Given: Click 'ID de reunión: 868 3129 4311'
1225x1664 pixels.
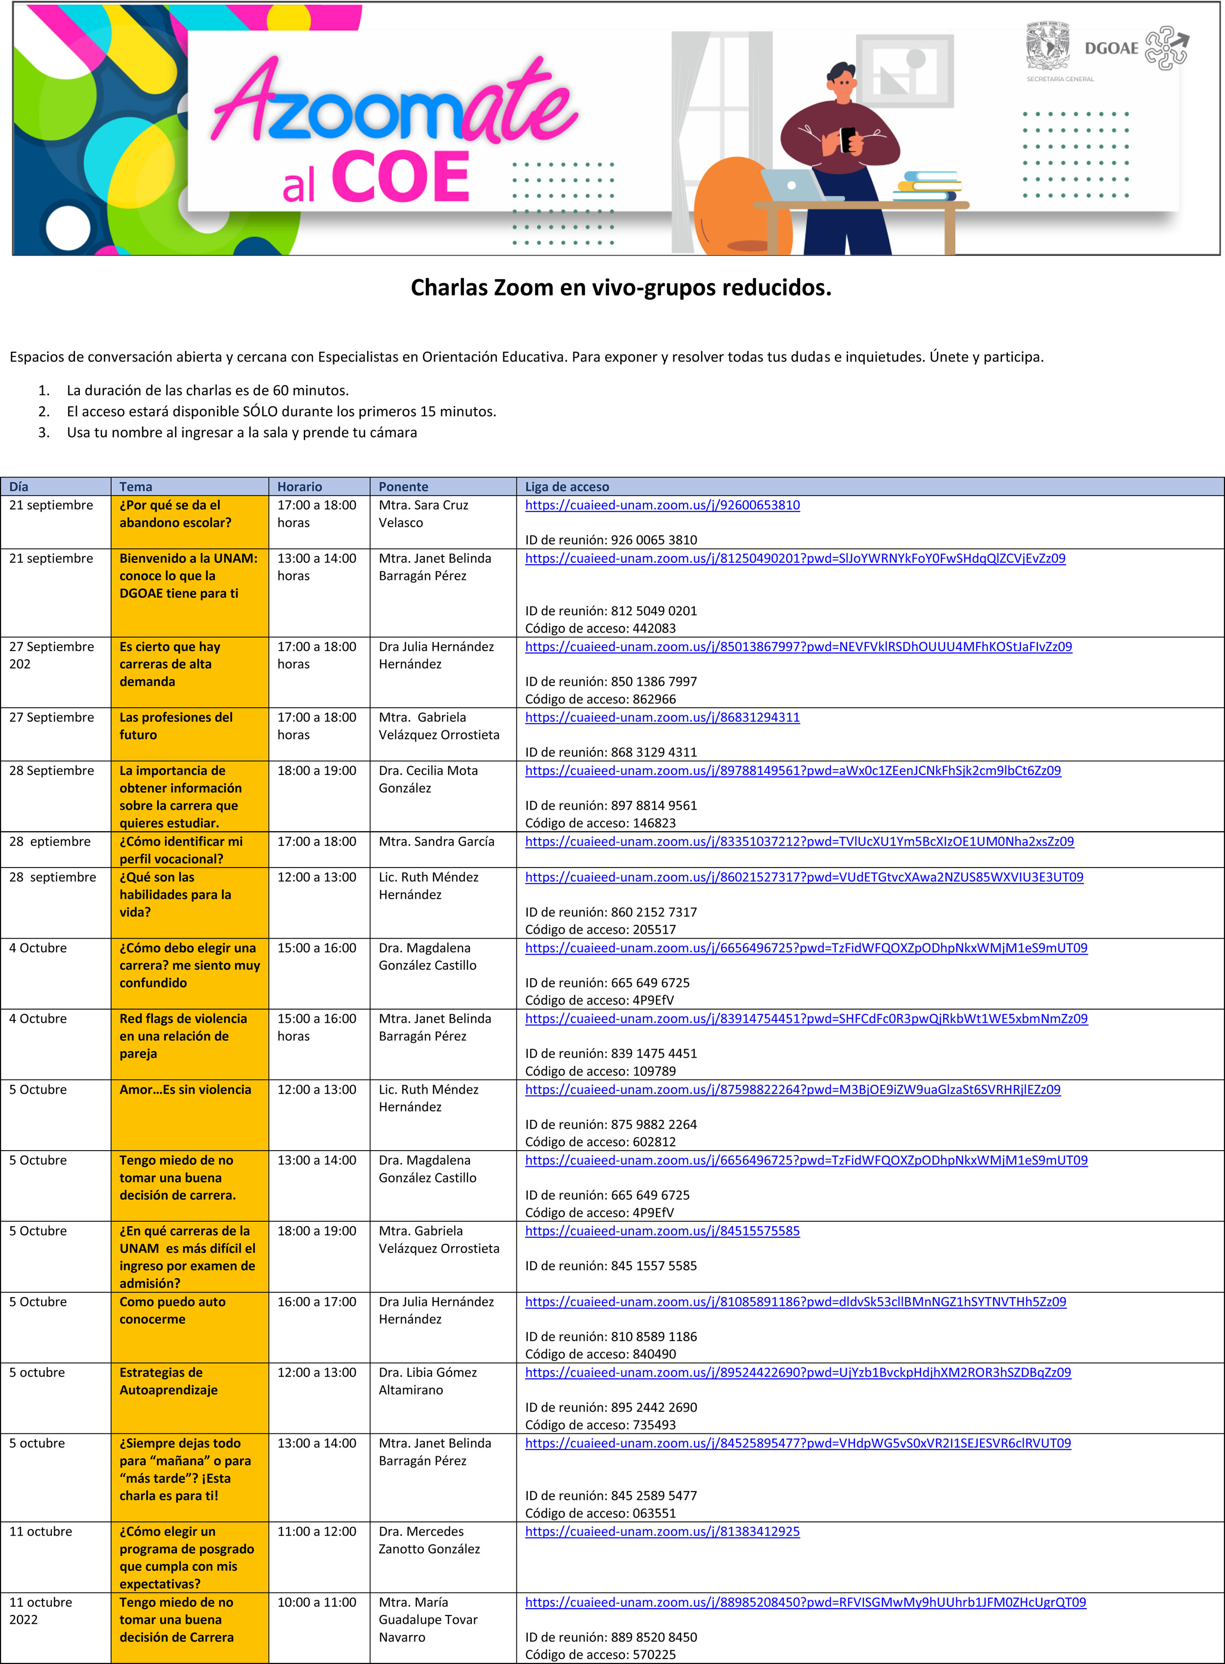Looking at the screenshot, I should (x=611, y=752).
